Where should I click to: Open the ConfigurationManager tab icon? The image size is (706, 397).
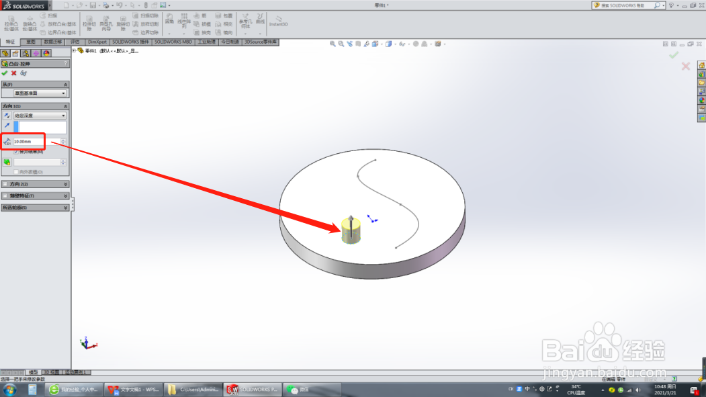(x=26, y=53)
